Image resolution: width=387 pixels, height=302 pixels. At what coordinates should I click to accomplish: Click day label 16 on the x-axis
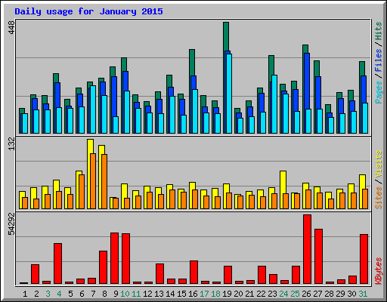tap(193, 294)
